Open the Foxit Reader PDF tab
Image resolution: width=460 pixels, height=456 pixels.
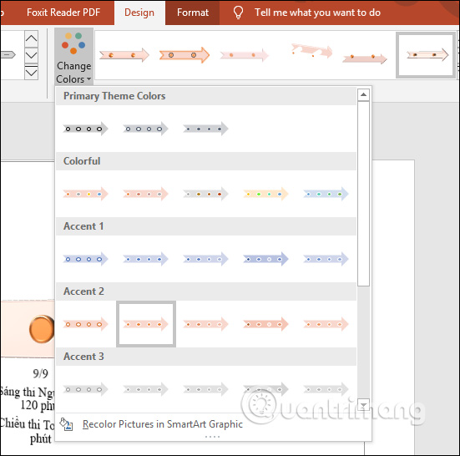point(63,13)
